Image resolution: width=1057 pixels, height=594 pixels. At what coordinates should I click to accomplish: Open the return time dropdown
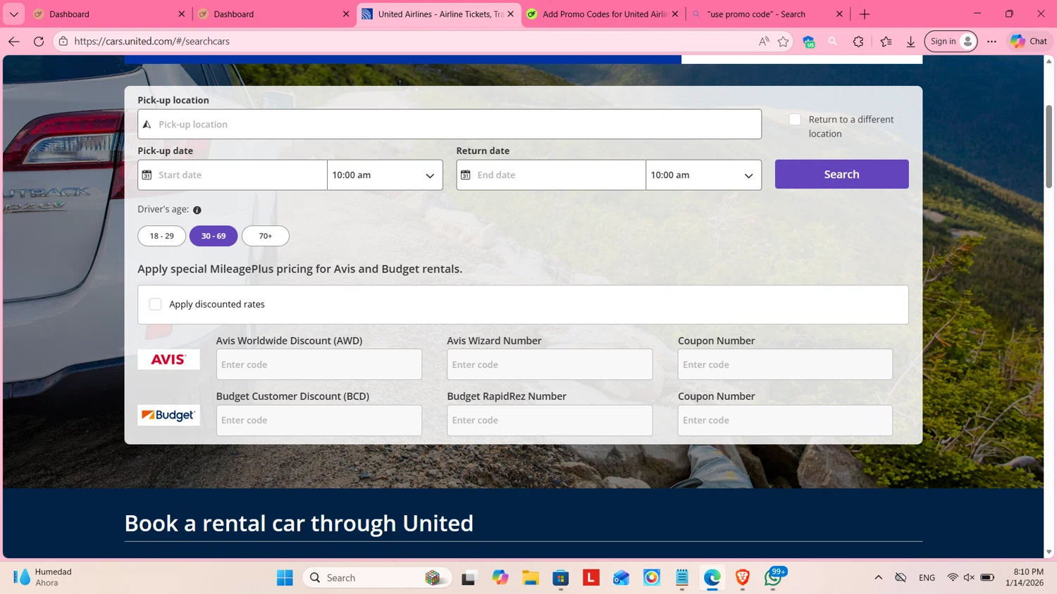(x=703, y=175)
